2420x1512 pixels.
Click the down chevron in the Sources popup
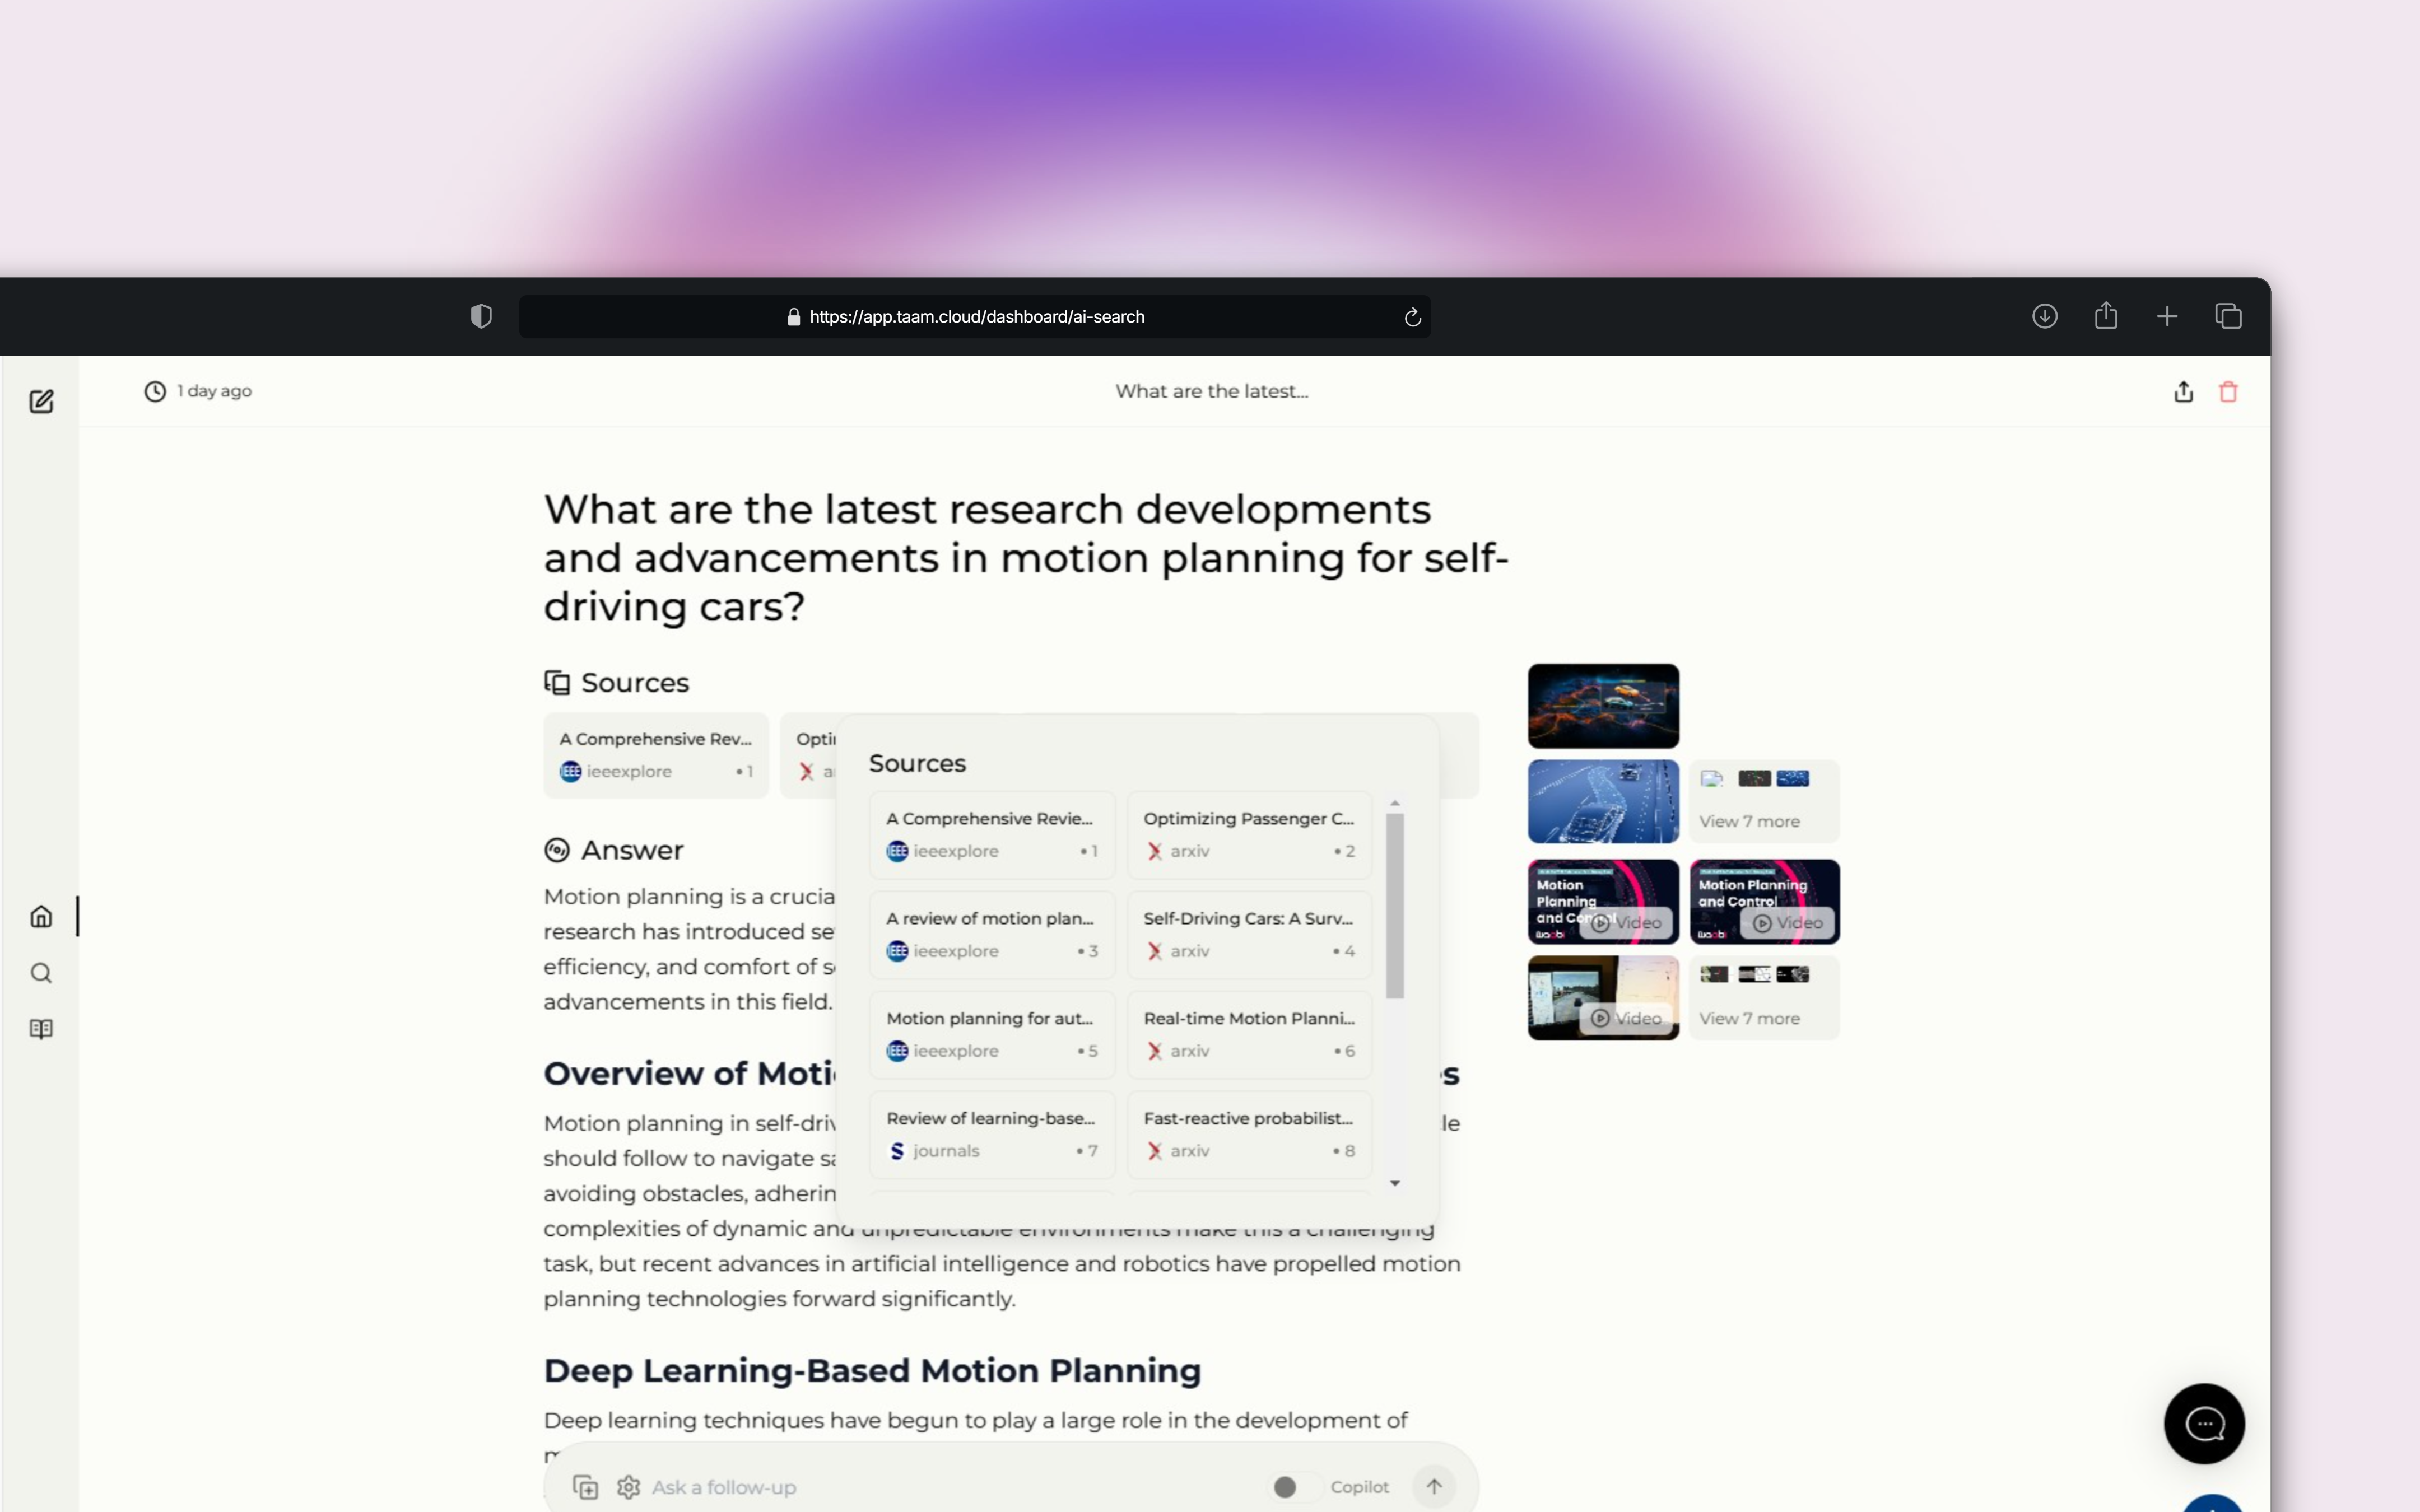click(x=1396, y=1183)
